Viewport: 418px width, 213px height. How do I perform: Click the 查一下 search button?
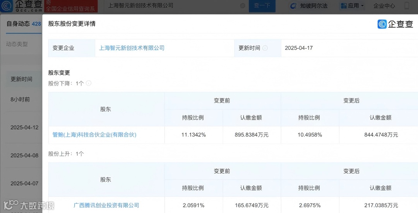pyautogui.click(x=262, y=5)
